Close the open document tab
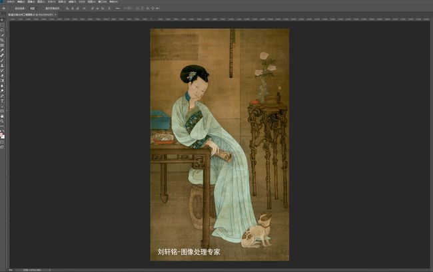The image size is (433, 272). 55,15
